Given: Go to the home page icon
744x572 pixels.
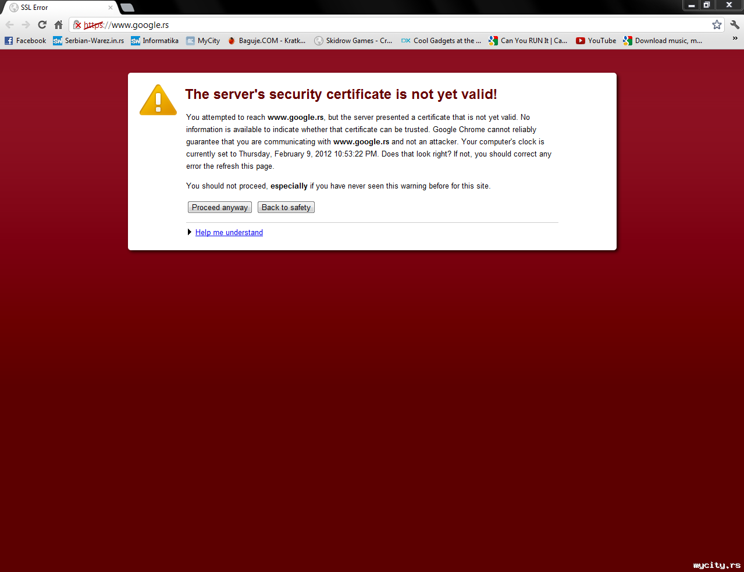Looking at the screenshot, I should click(58, 24).
